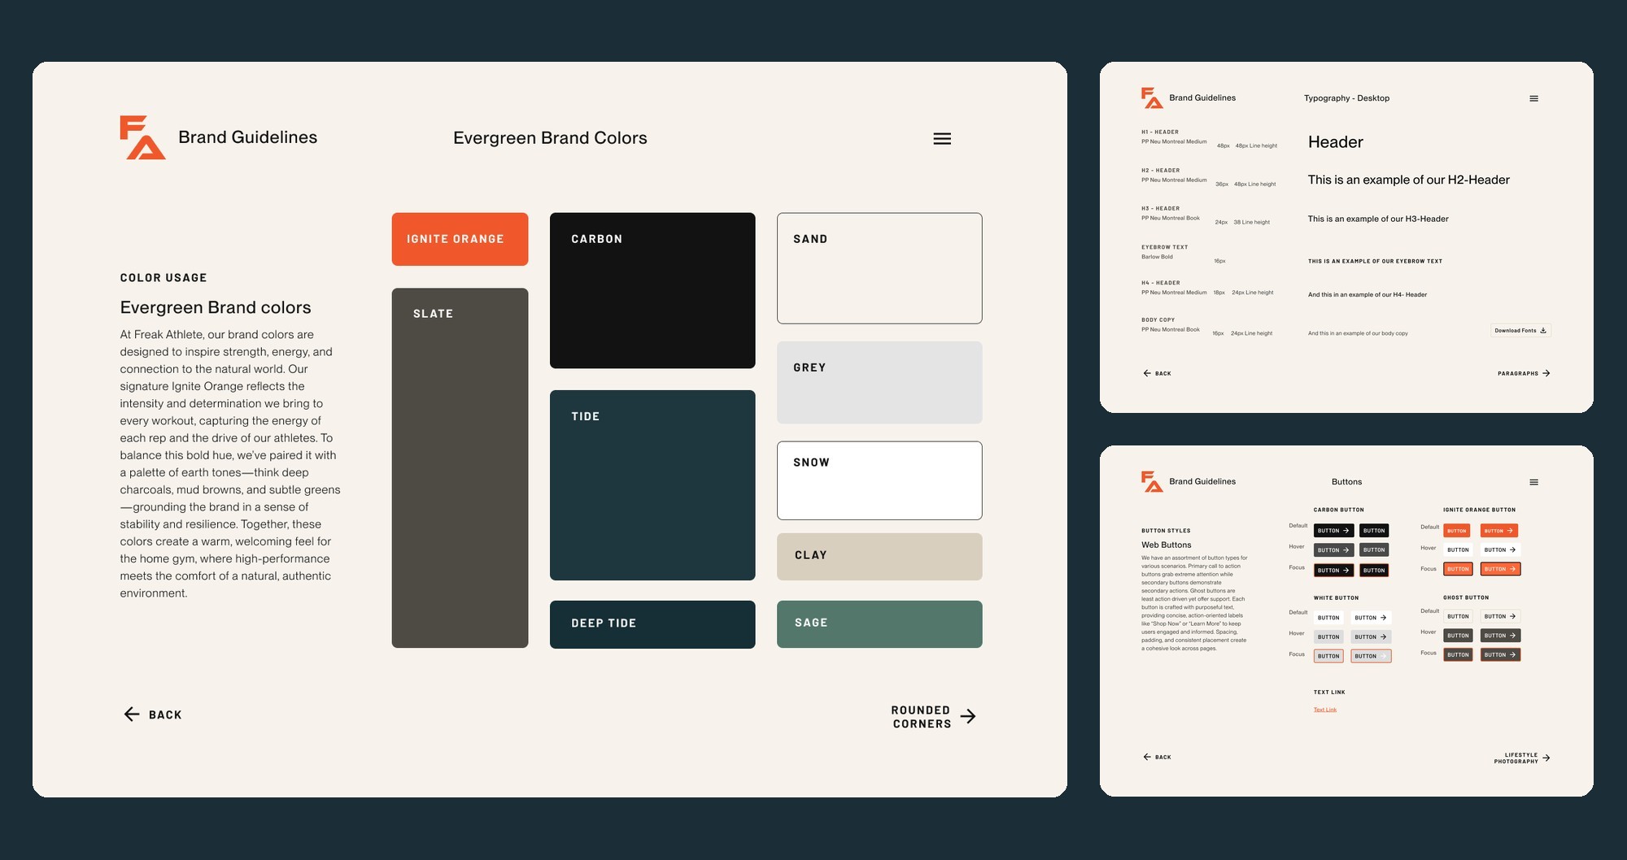Screen dimensions: 1627x860
Task: Select the Sand color swatch
Action: click(x=879, y=268)
